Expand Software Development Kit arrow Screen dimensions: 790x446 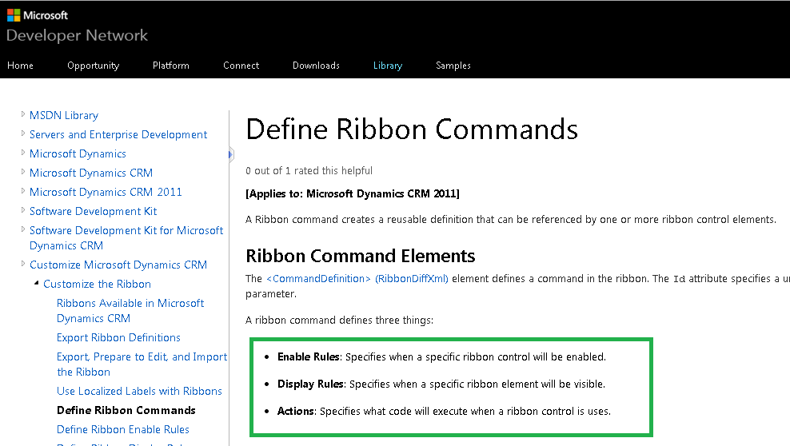point(22,210)
